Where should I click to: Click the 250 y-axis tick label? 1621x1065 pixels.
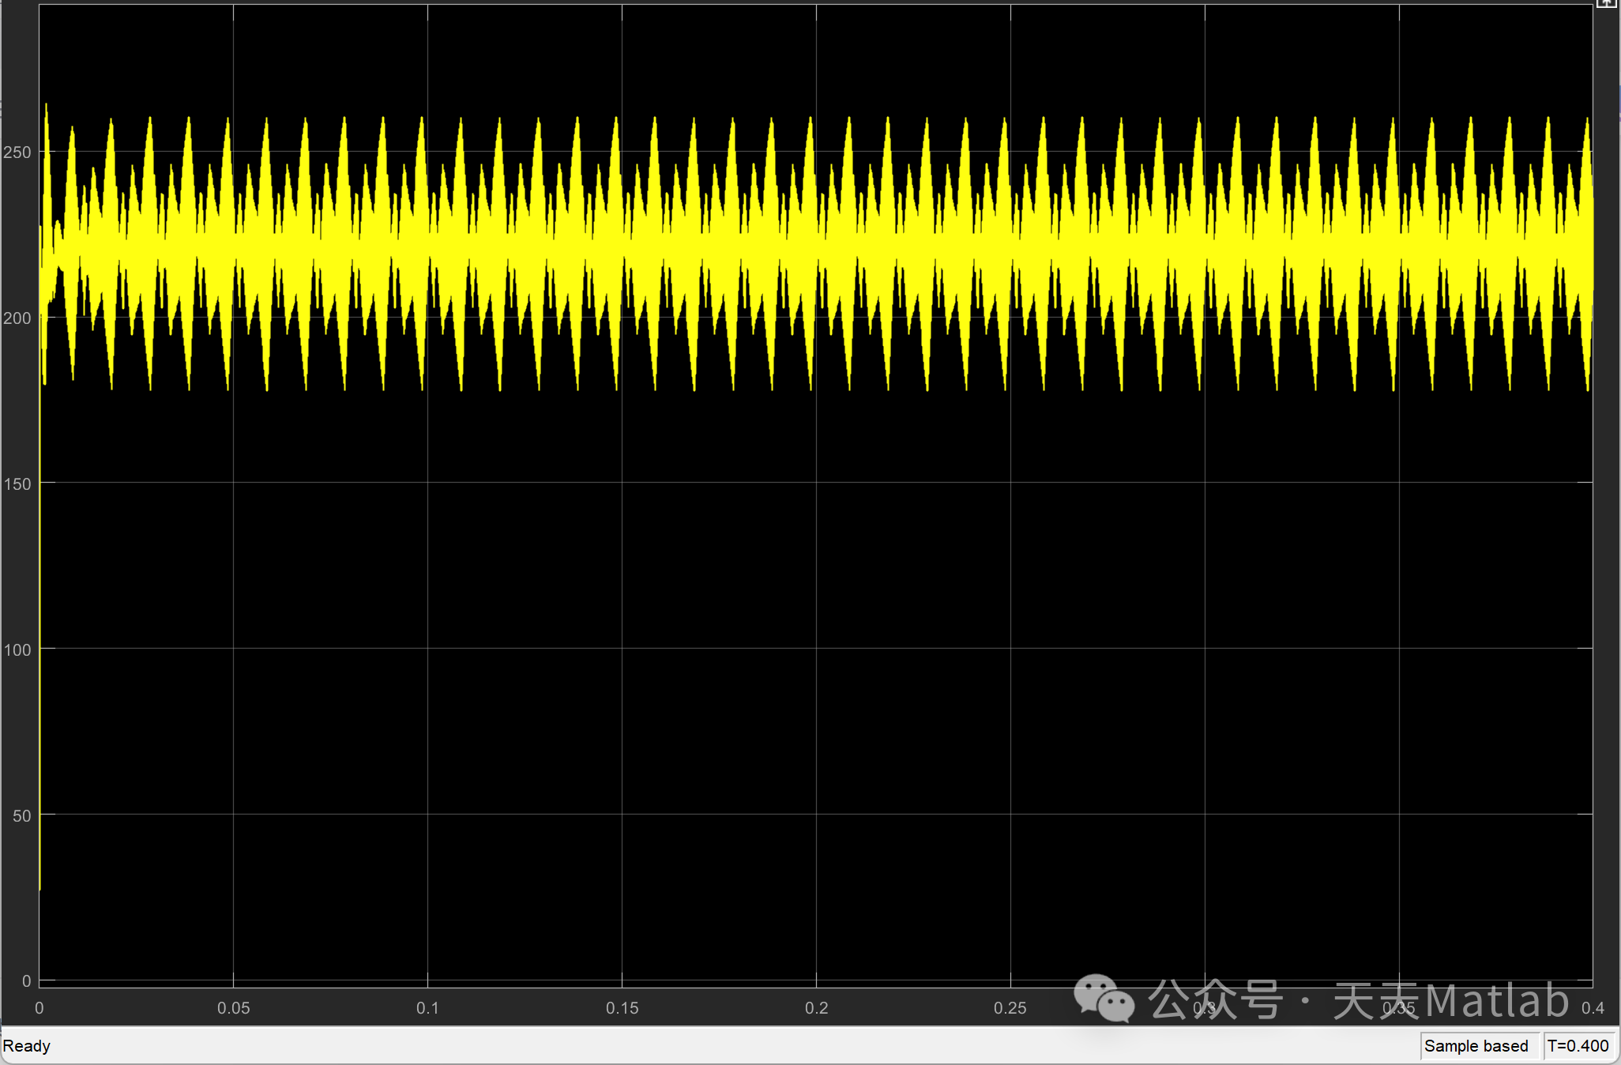17,152
